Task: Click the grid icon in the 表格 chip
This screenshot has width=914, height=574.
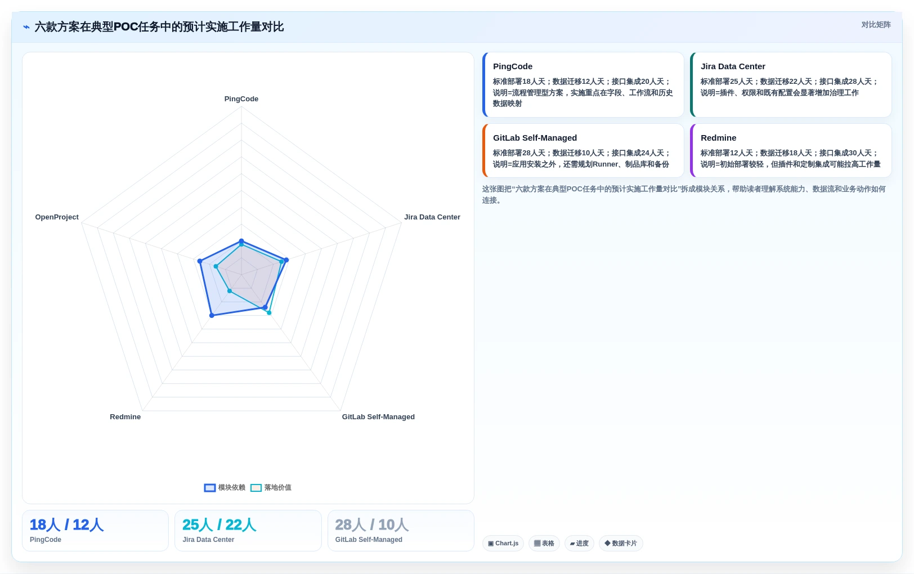Action: 537,544
